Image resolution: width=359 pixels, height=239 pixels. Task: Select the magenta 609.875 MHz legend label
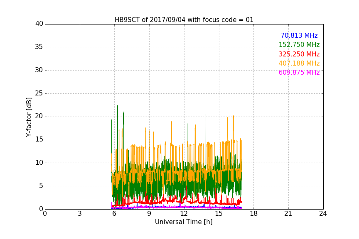click(299, 72)
